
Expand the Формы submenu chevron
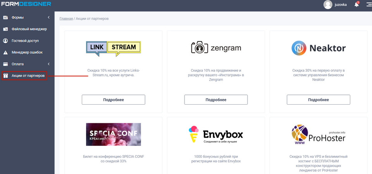pos(48,17)
